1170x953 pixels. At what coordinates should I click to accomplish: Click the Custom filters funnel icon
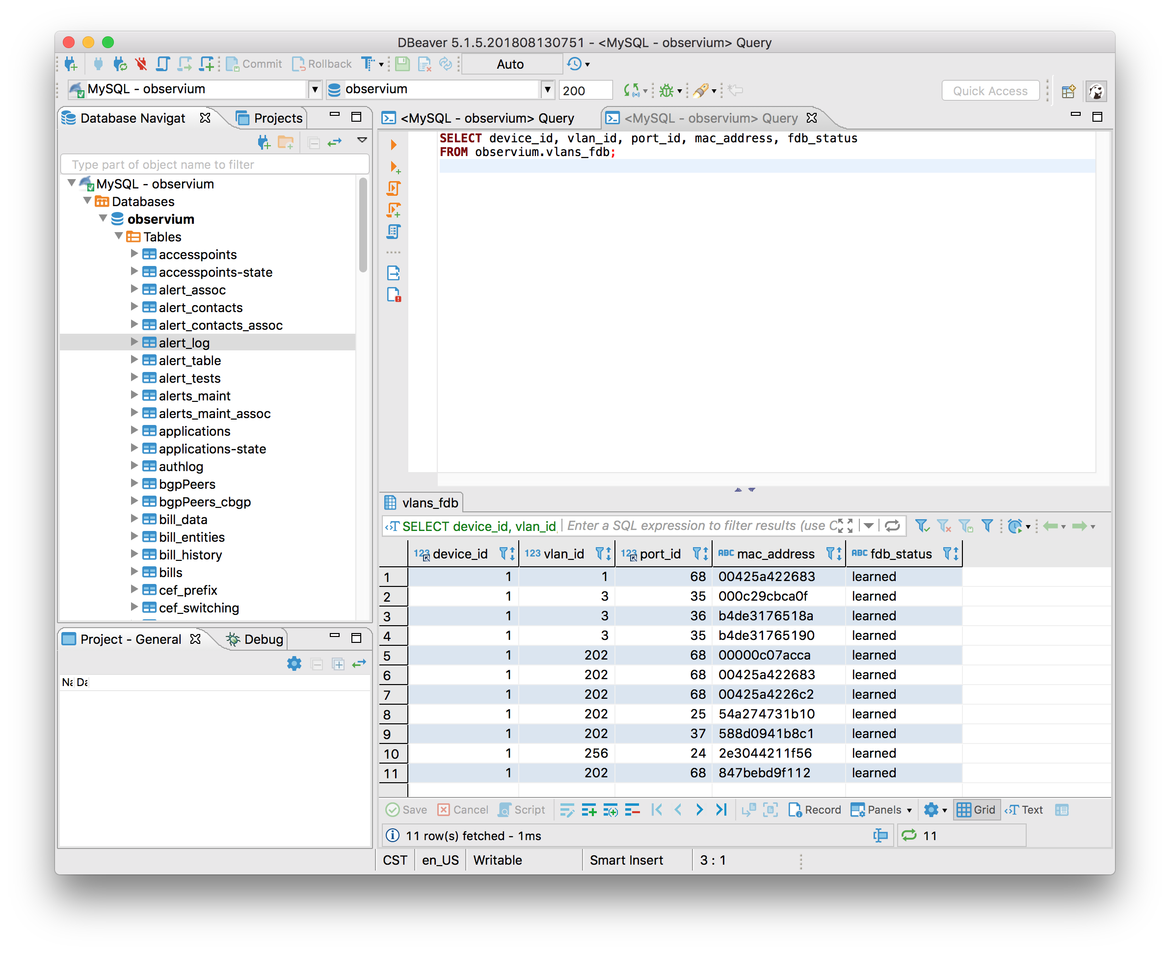pyautogui.click(x=987, y=526)
